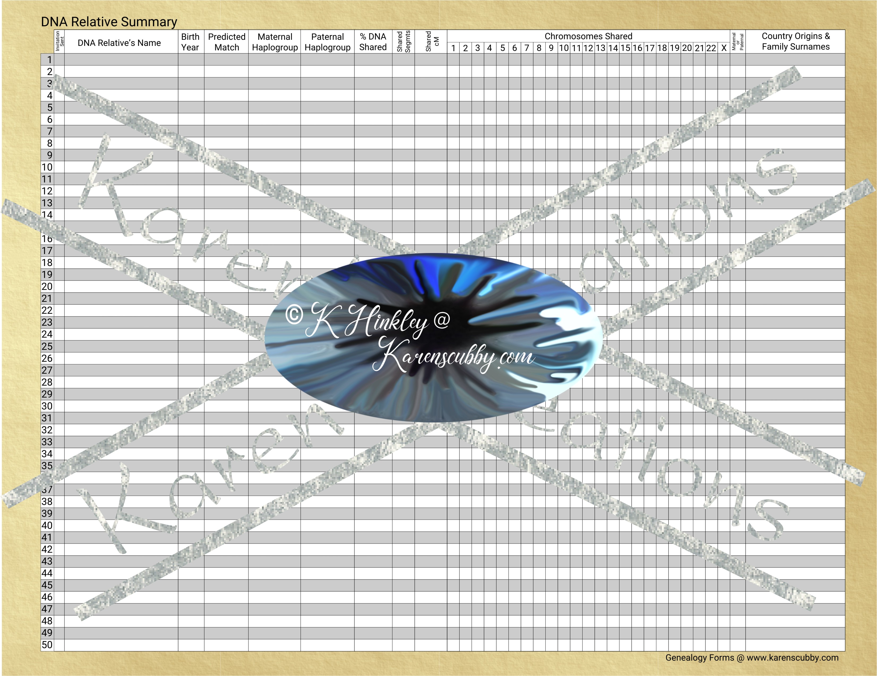This screenshot has height=676, width=877.
Task: Select chromosome column header "3"
Action: (x=477, y=48)
